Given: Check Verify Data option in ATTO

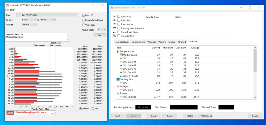Looking at the screenshot, I should [x=83, y=25].
